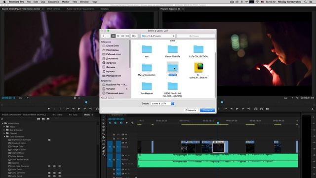
Task: Switch to Audio Clip Mixer tab
Action: (x=80, y=9)
